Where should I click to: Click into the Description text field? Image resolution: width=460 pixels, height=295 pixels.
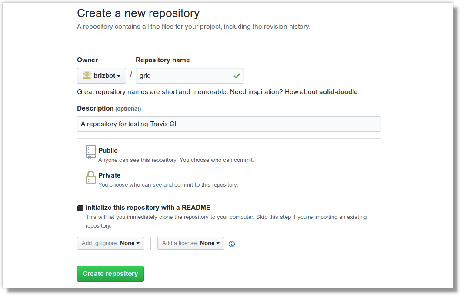(x=229, y=124)
